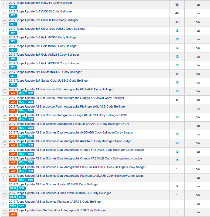The image size is (210, 217).
Task: Click MEM badge under Stitches Autographs Orange #ASARCB
Action: click(22, 119)
